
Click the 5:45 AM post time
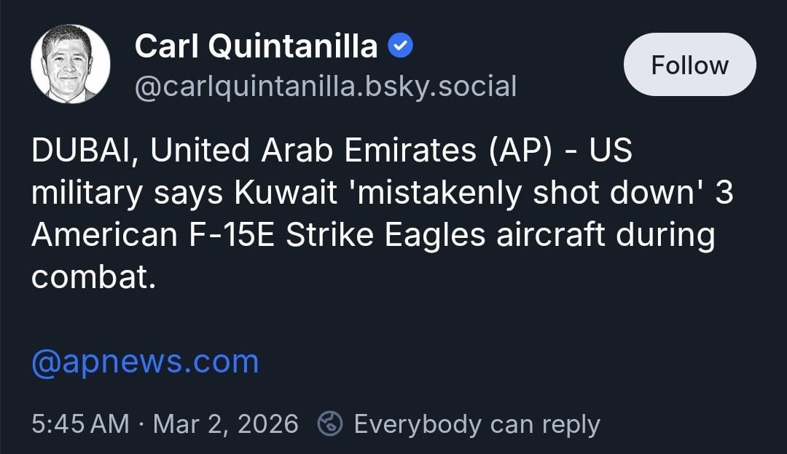(x=80, y=423)
